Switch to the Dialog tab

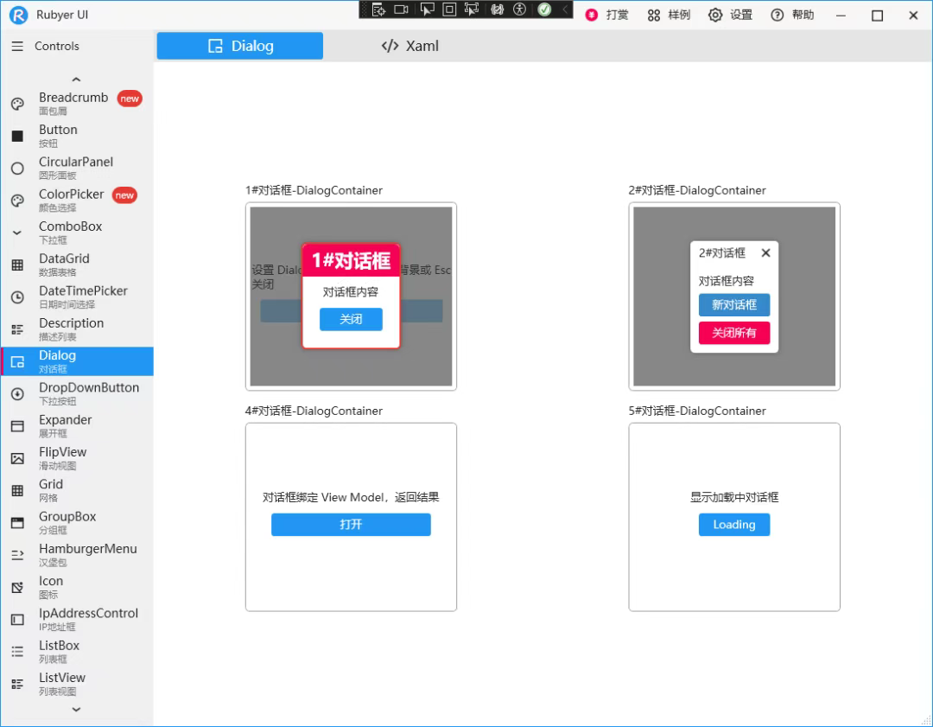[x=240, y=46]
